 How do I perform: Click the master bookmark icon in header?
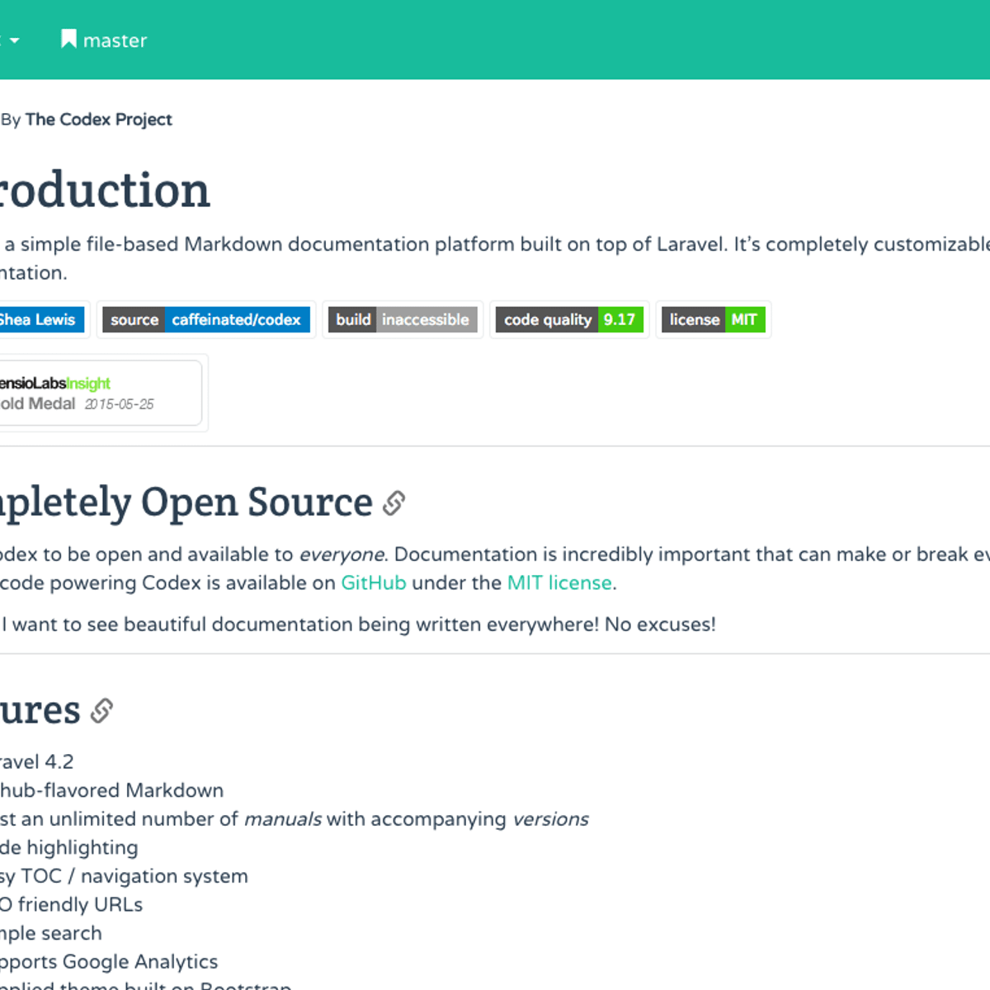[69, 39]
